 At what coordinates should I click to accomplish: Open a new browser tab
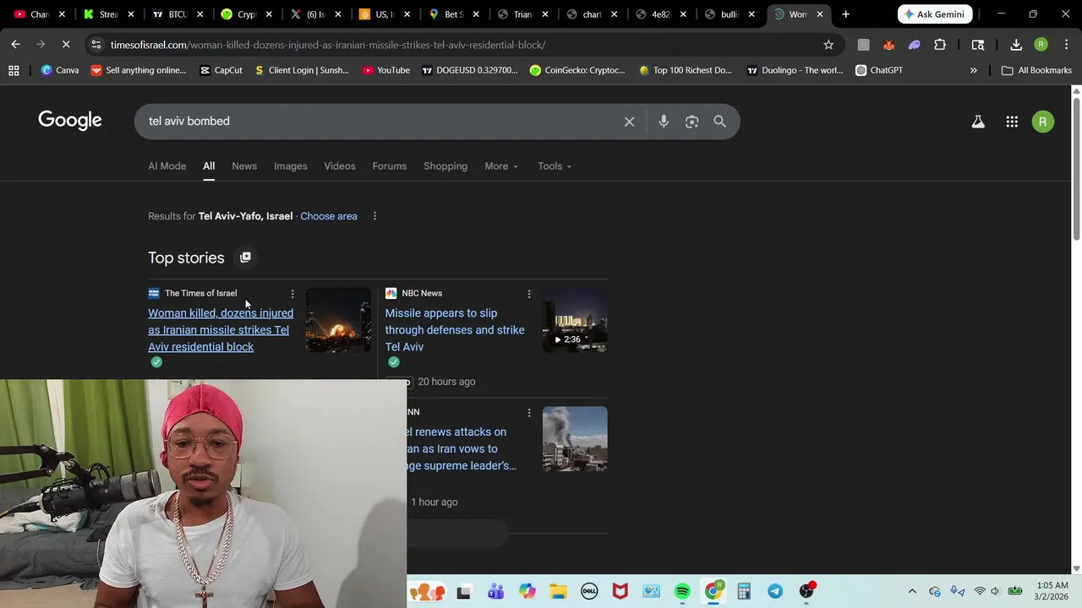pyautogui.click(x=845, y=14)
